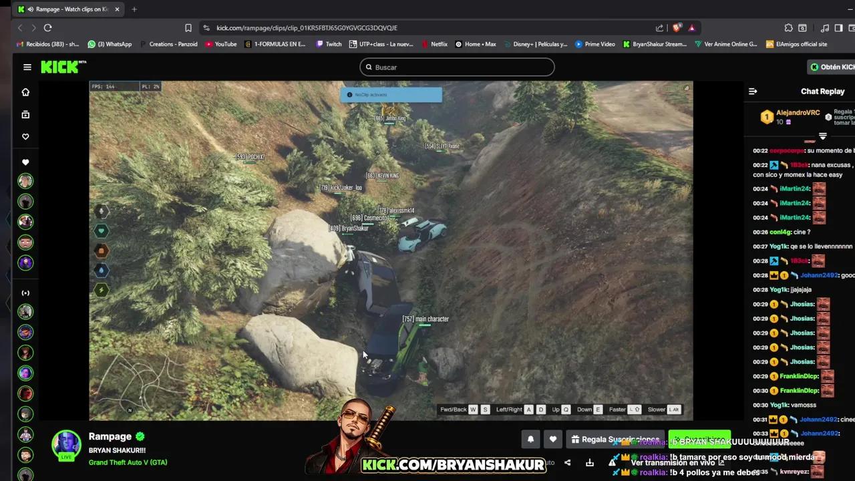Reload the page
The image size is (855, 481).
pyautogui.click(x=47, y=27)
